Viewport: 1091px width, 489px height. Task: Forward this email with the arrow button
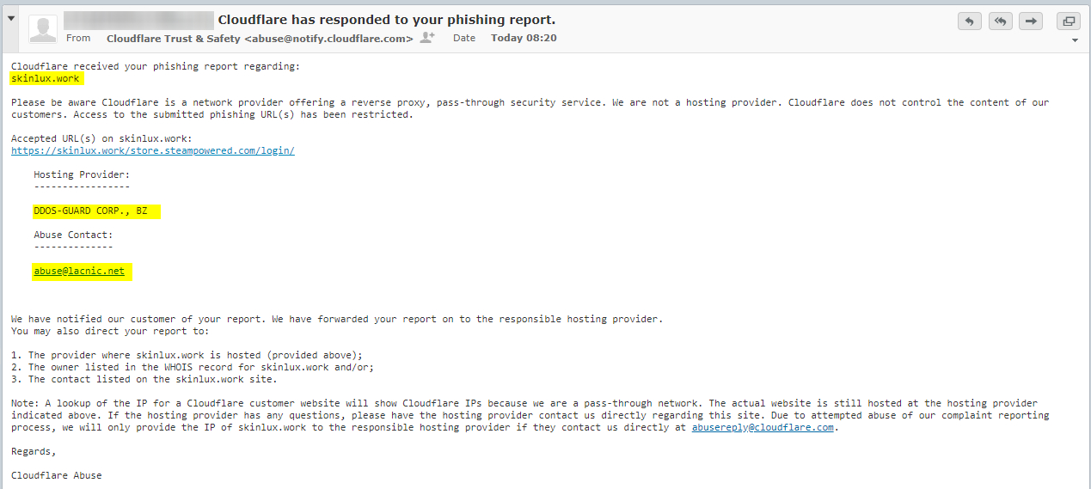pyautogui.click(x=1031, y=21)
